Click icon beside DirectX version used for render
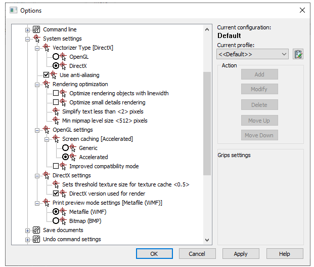The image size is (314, 267). point(63,194)
